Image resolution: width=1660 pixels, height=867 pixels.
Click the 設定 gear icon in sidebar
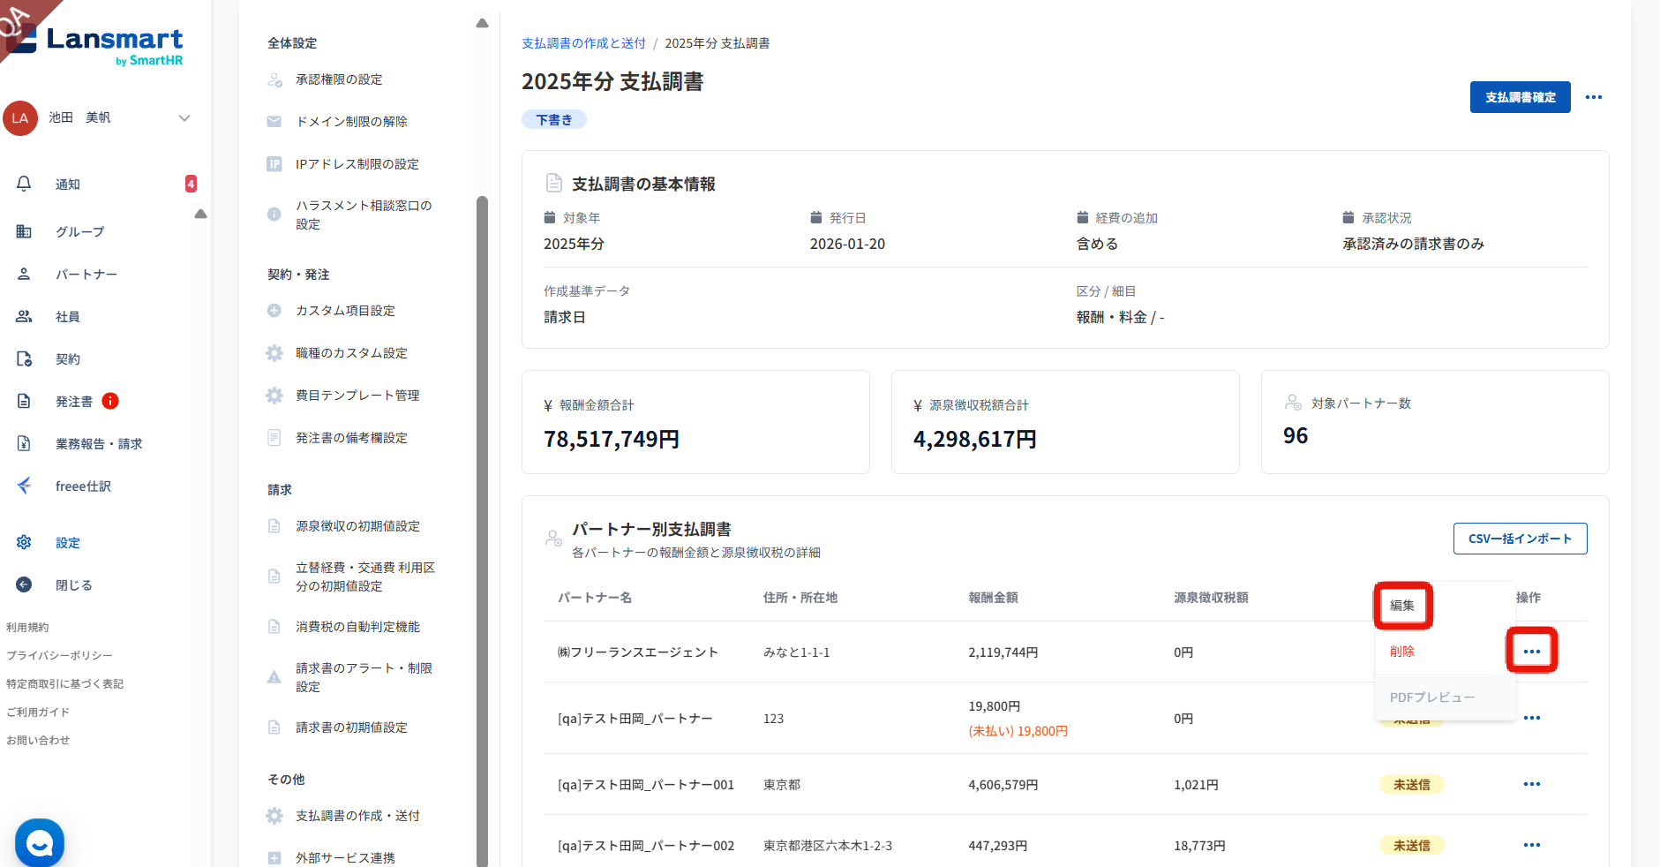point(24,542)
